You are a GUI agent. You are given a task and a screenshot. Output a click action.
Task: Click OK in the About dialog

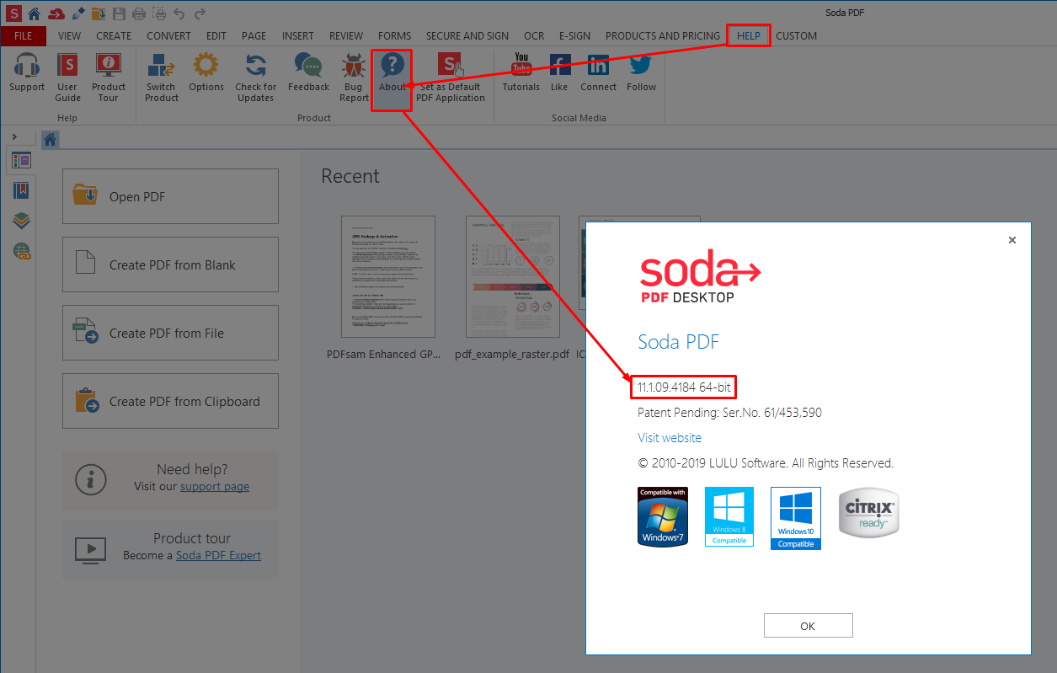pos(809,626)
